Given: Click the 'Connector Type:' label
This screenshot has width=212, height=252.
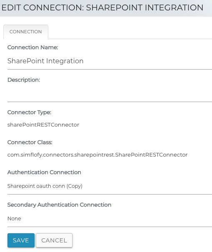Looking at the screenshot, I should (30, 112).
